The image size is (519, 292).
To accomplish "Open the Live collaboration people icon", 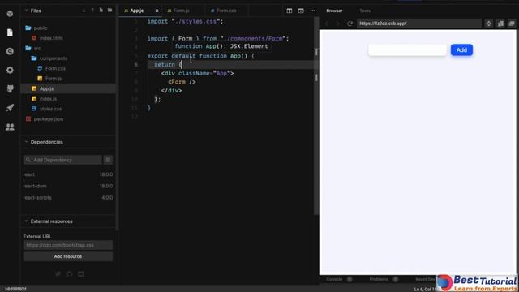I will coord(10,127).
